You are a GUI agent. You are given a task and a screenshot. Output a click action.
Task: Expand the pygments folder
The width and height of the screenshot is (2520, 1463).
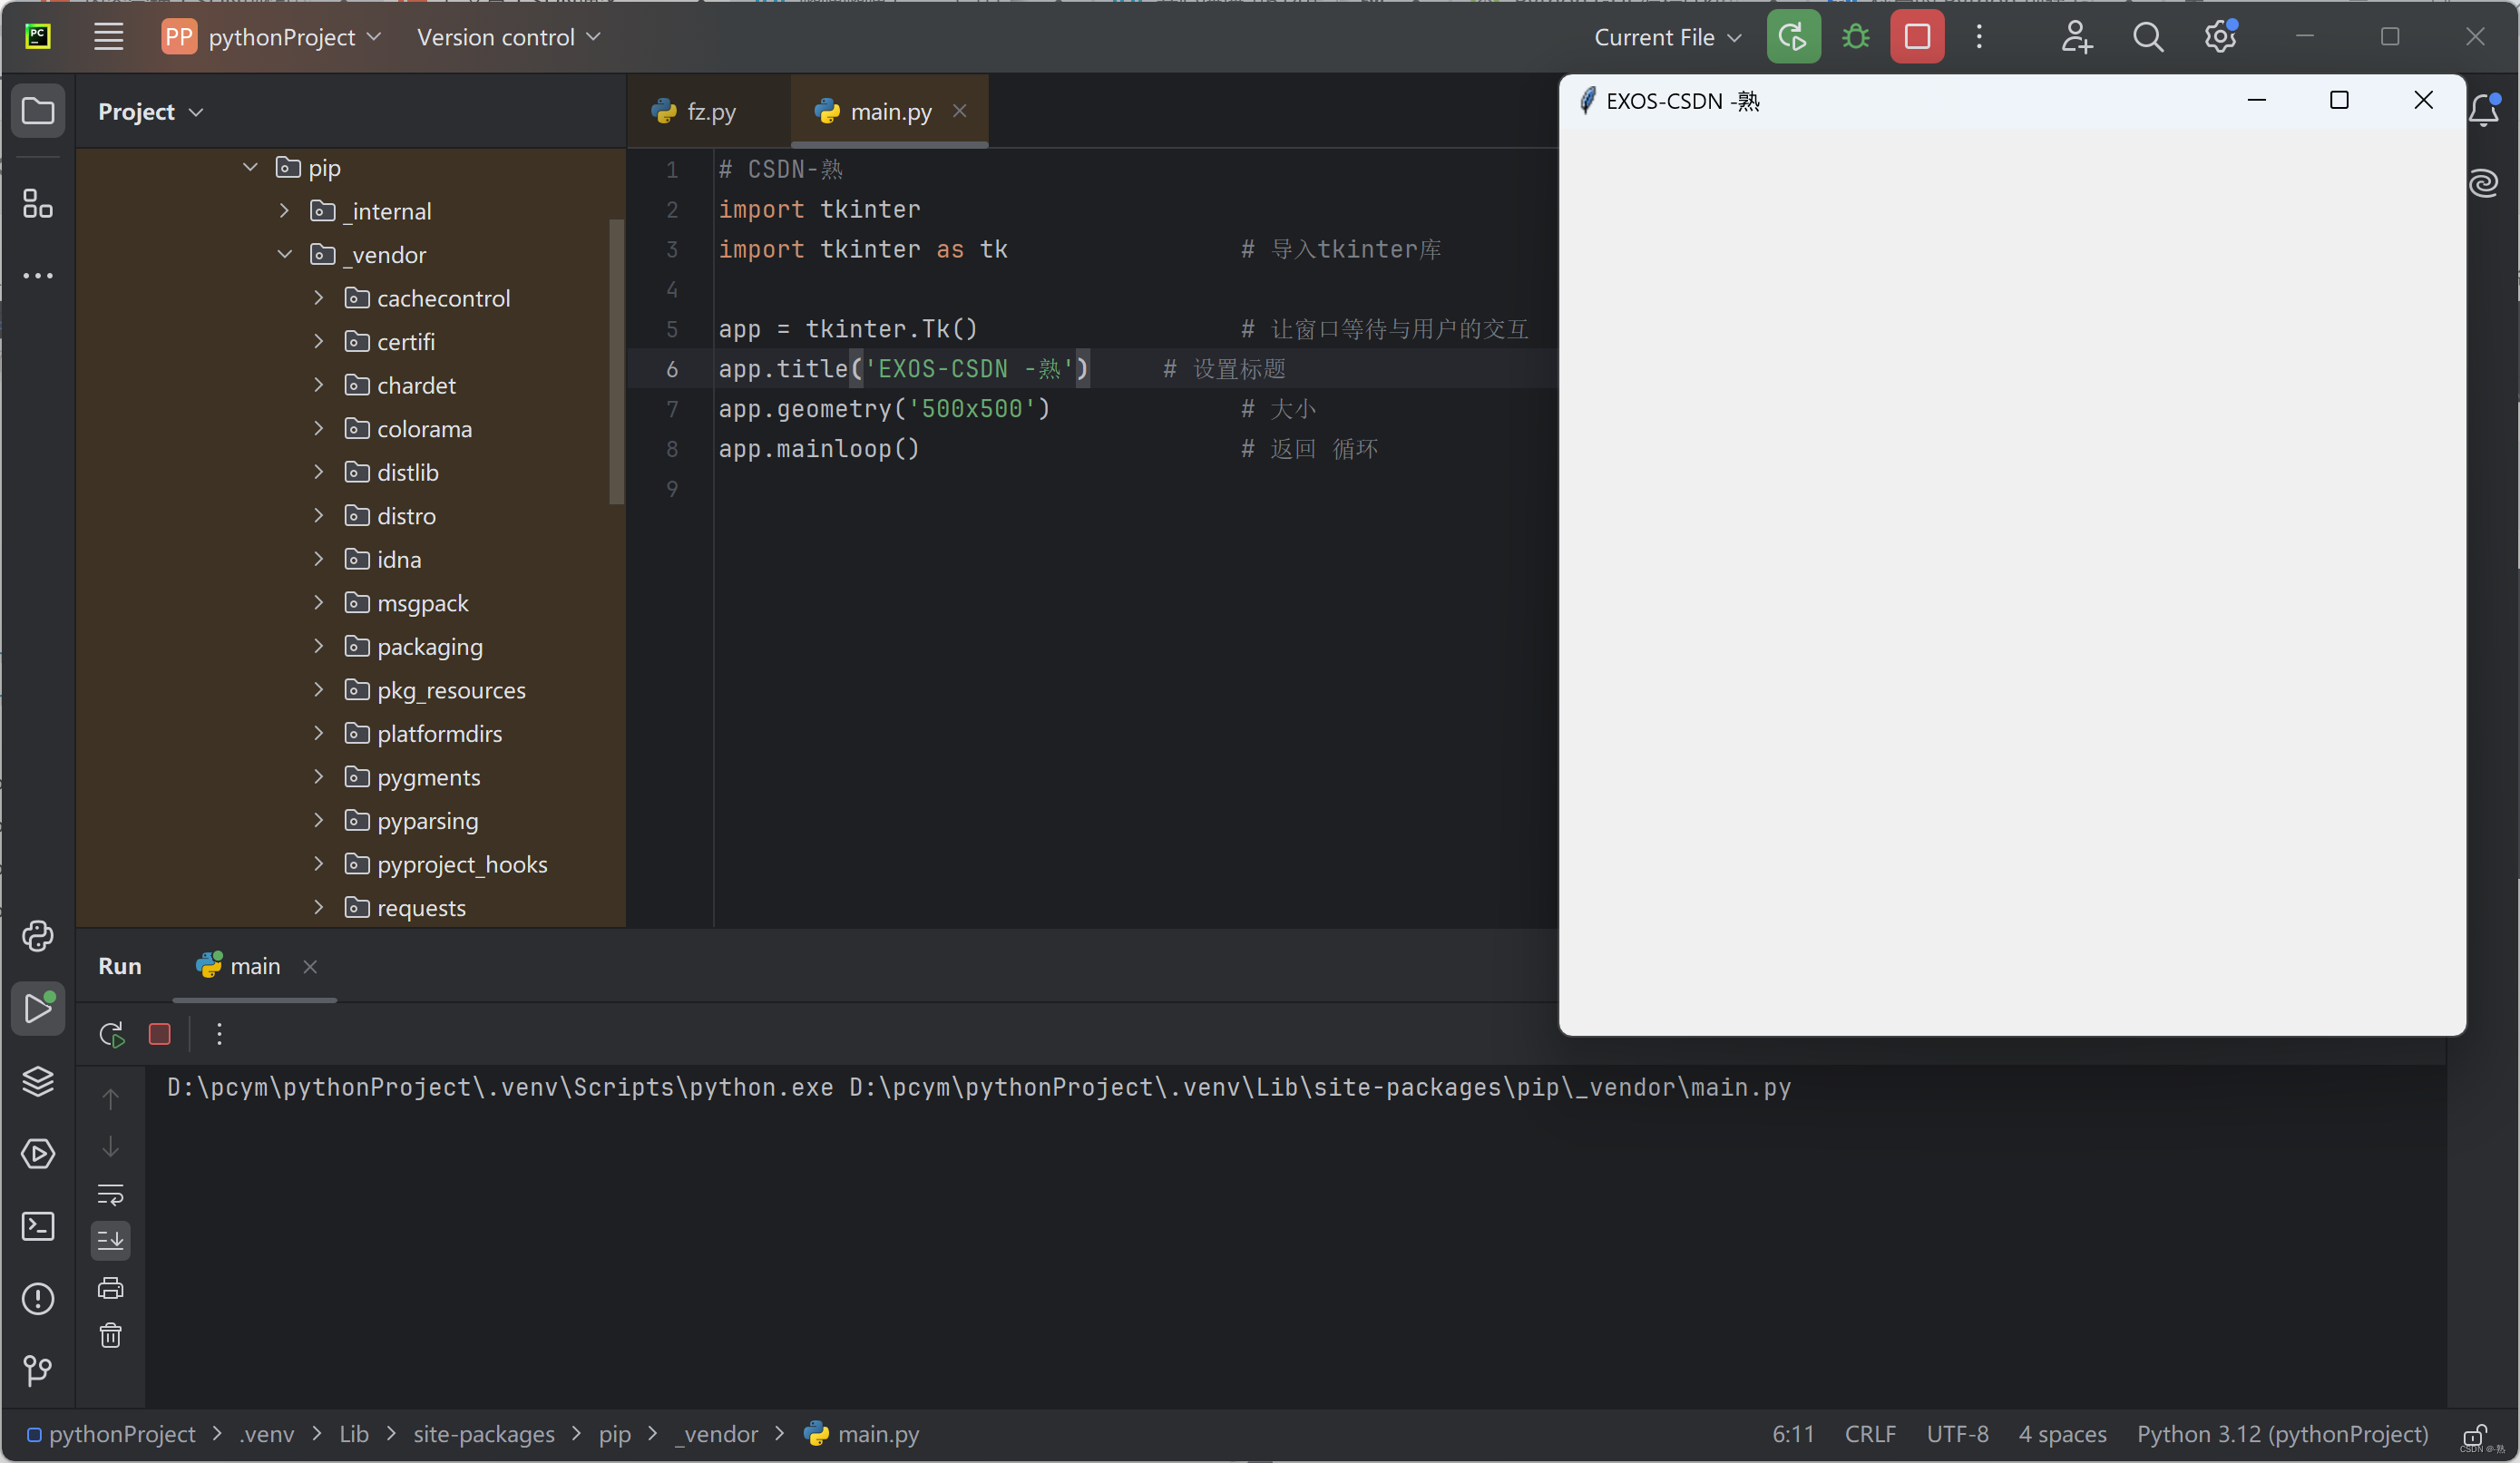point(318,776)
